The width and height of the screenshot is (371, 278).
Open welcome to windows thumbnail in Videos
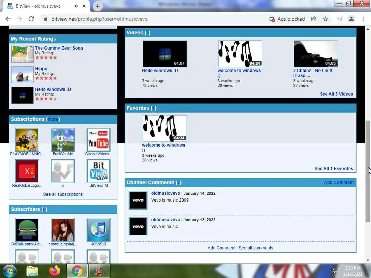click(240, 54)
